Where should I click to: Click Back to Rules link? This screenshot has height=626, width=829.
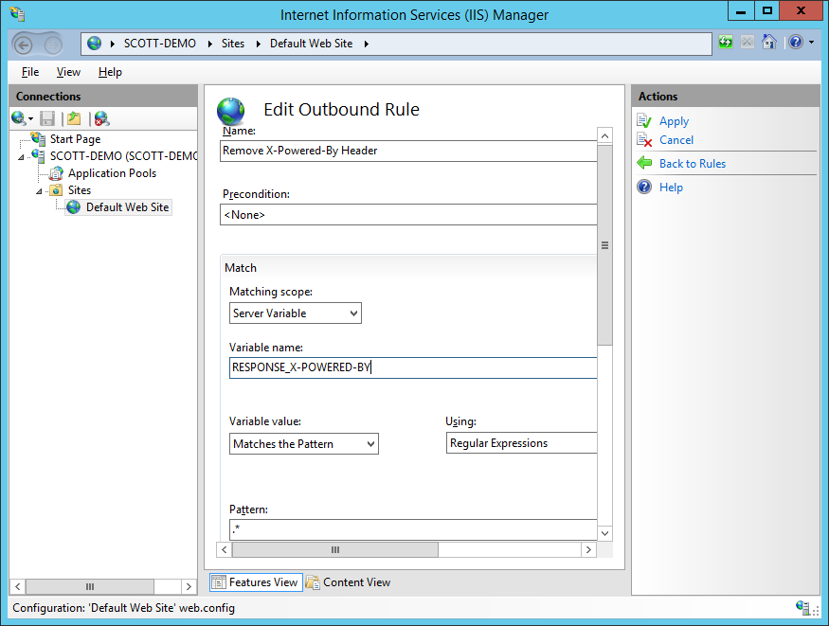692,164
